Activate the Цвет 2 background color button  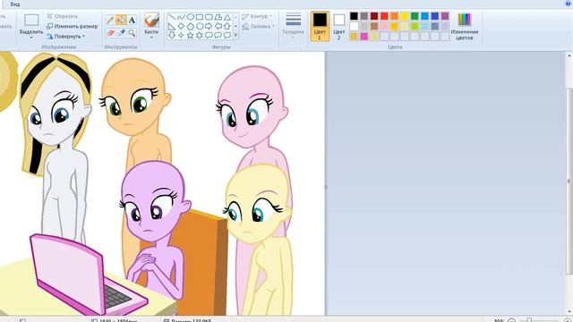[338, 26]
